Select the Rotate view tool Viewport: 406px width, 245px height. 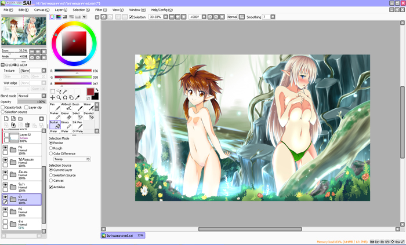65,97
